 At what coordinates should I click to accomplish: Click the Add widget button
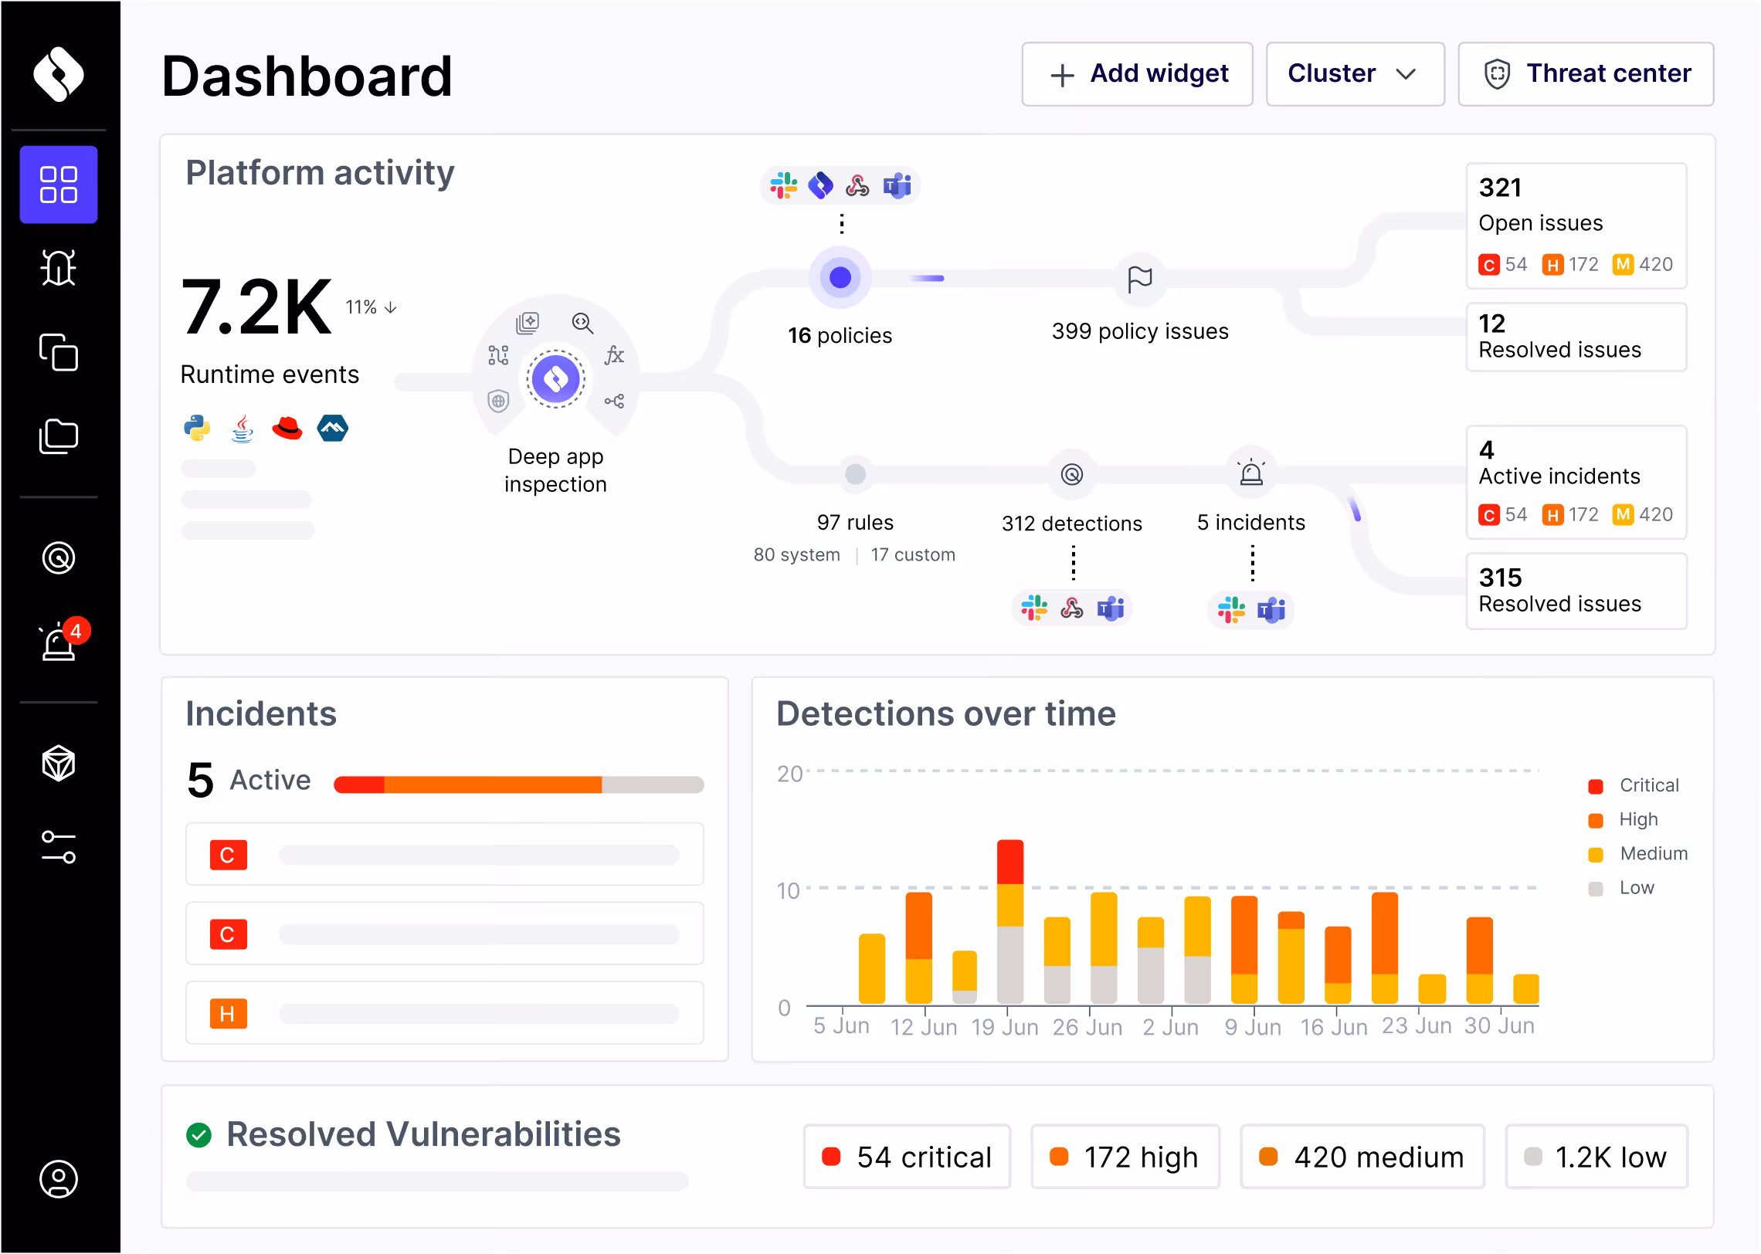tap(1137, 74)
